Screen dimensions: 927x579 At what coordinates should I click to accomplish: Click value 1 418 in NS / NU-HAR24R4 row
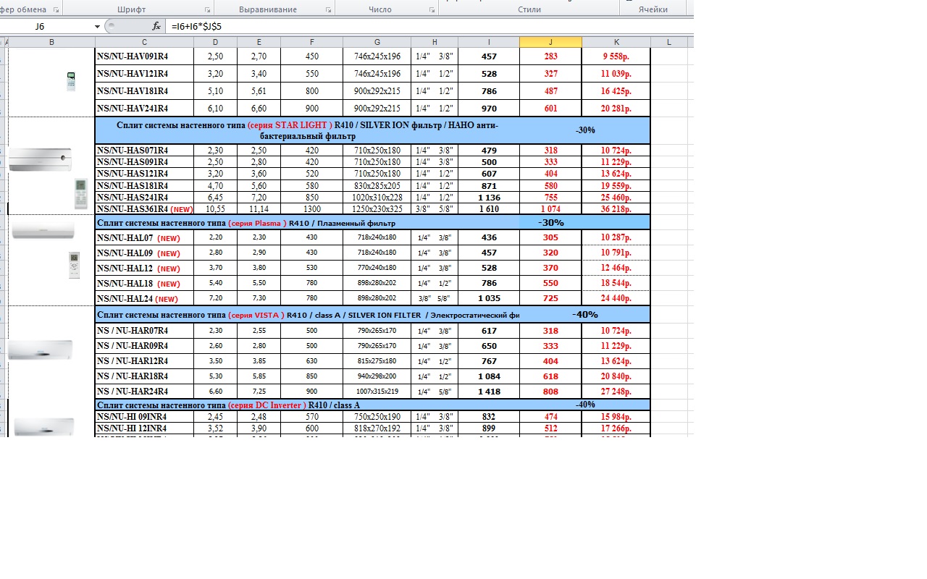point(489,392)
